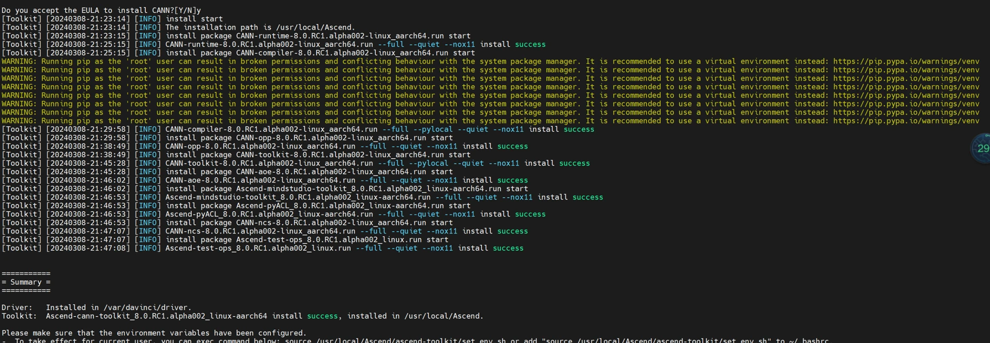Click the CANN-toolkit '--full --pylocal --quiet --nox11 install success' line
Screen dimensions: 990x343
(296, 163)
